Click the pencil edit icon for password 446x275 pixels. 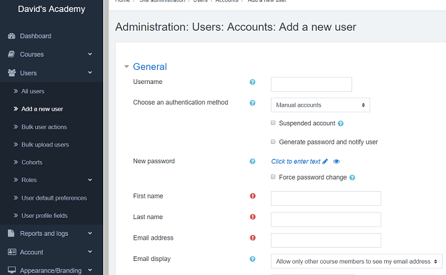click(325, 161)
